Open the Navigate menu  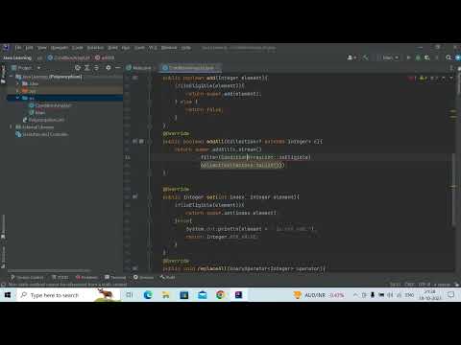pyautogui.click(x=60, y=48)
